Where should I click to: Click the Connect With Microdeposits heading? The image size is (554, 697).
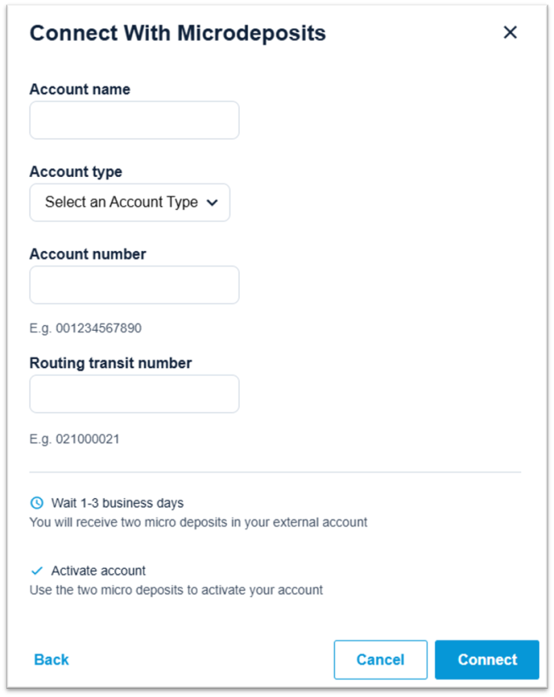pyautogui.click(x=178, y=33)
